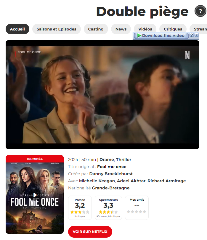Image resolution: width=207 pixels, height=240 pixels.
Task: View the Critiques tab
Action: (x=173, y=28)
